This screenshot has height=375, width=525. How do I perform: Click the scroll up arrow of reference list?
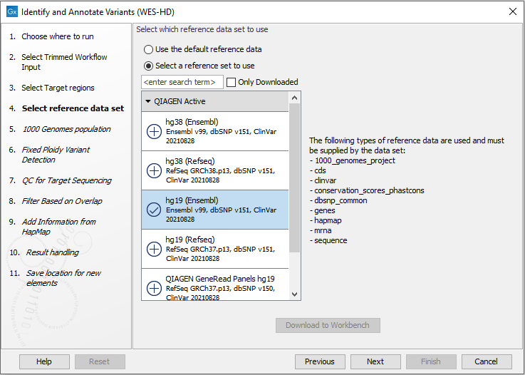295,98
